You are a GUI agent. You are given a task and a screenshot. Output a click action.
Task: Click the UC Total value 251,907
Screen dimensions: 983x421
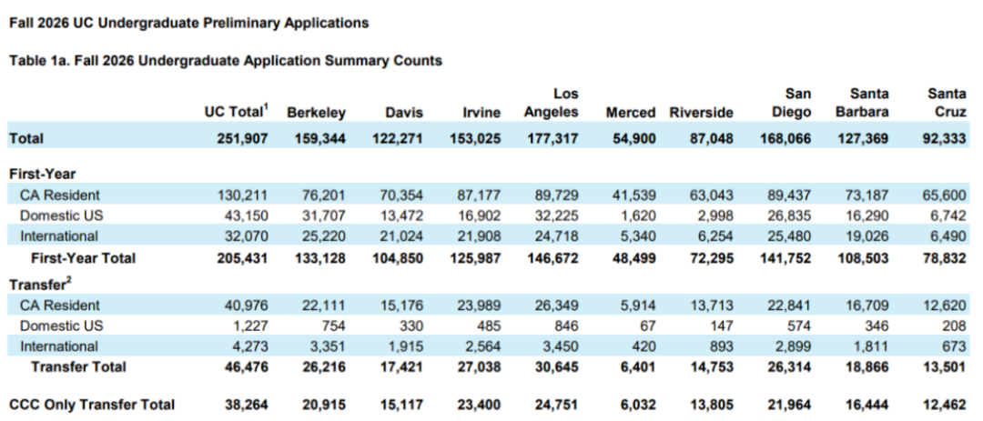click(x=243, y=139)
